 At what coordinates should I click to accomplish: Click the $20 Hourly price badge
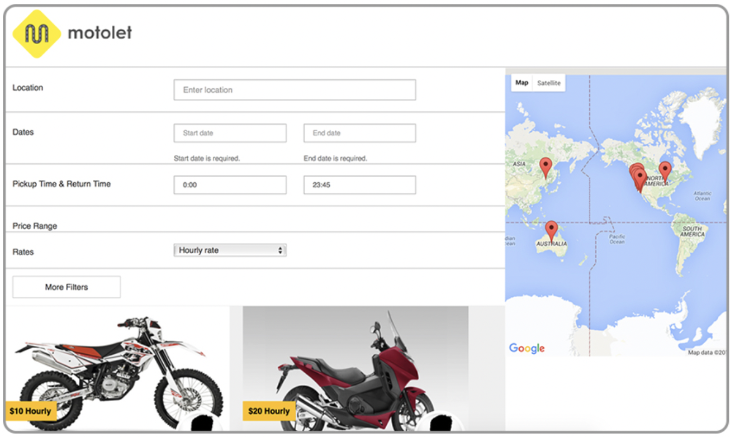pos(269,411)
